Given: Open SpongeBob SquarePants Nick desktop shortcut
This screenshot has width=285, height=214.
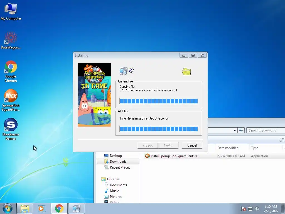Looking at the screenshot, I should click(x=11, y=100).
